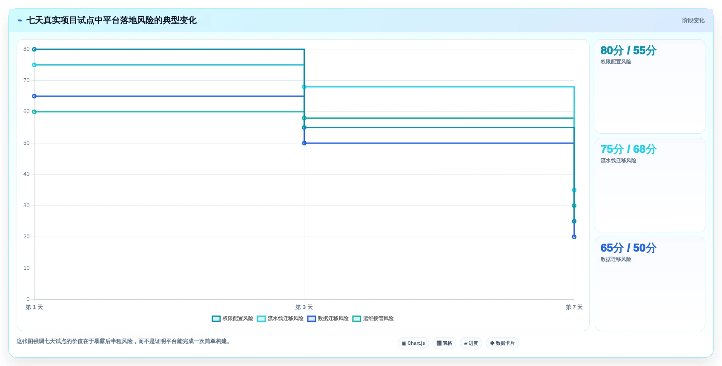The width and height of the screenshot is (722, 366).
Task: Click the 数据迁移风险 point at 50 on day 3
Action: [304, 143]
